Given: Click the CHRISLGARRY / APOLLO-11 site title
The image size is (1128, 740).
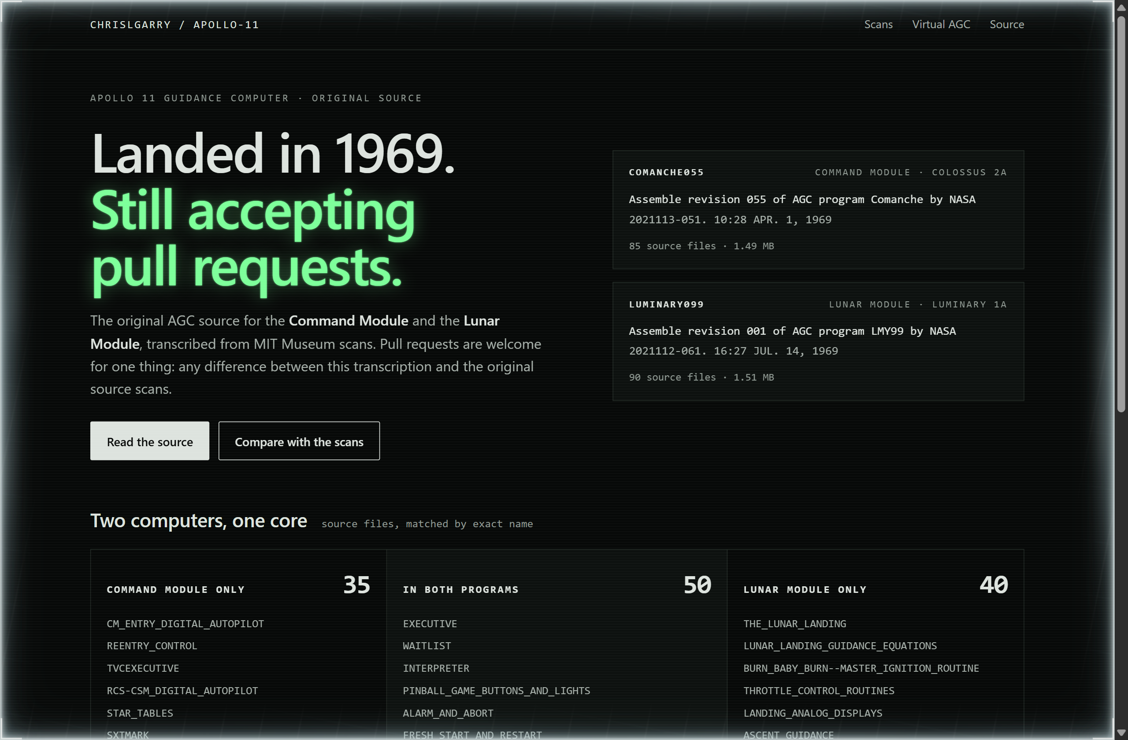Looking at the screenshot, I should pos(174,25).
